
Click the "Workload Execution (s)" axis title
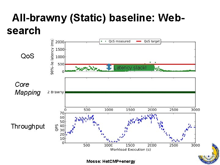(x=130, y=149)
